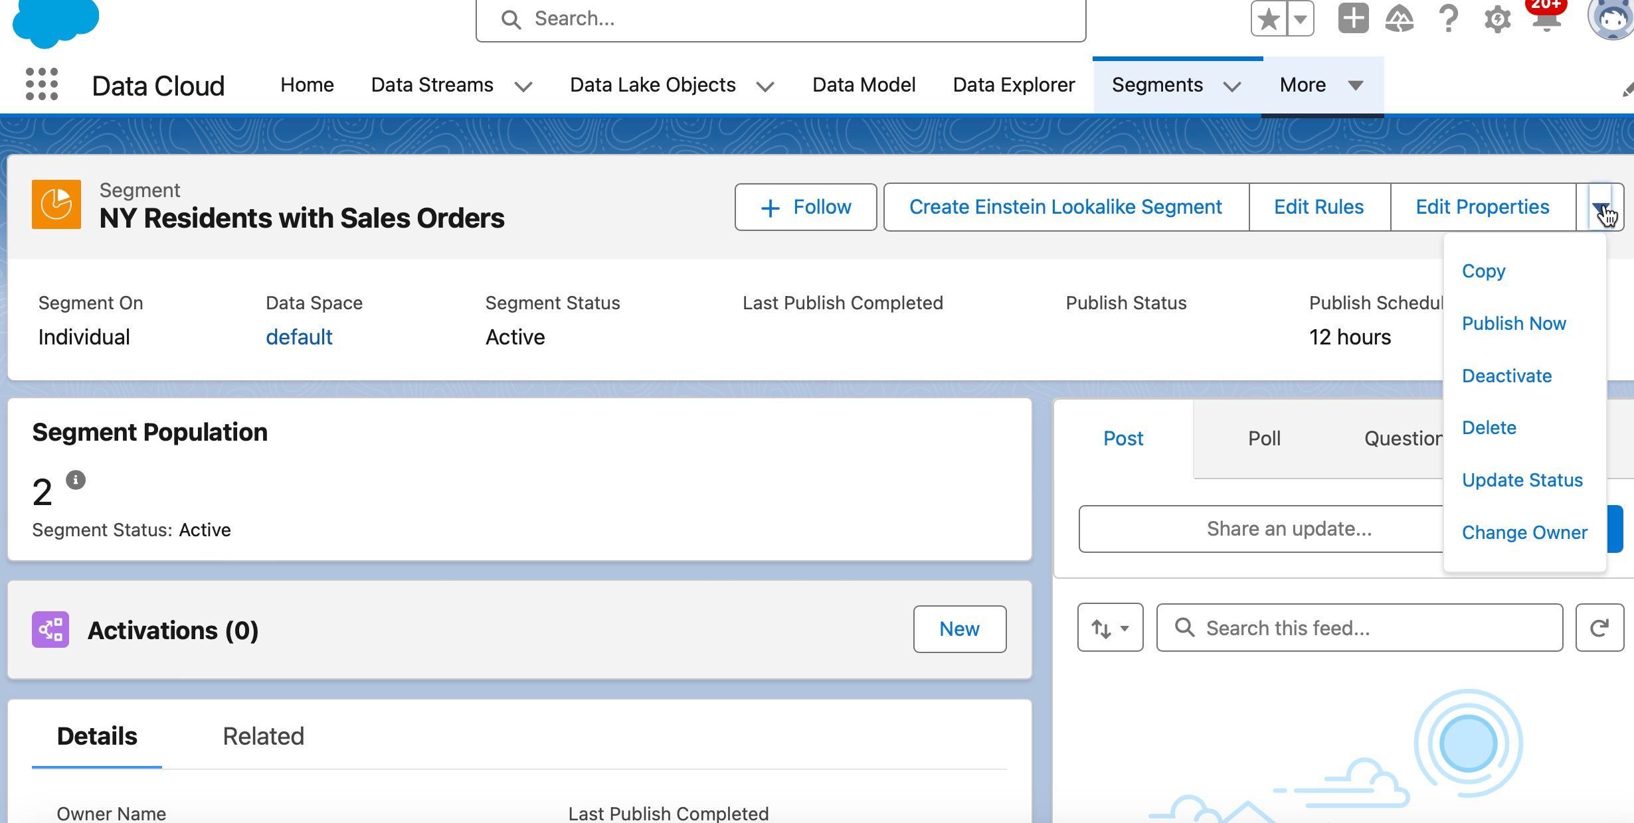Click the Search this feed field
1634x823 pixels.
pyautogui.click(x=1360, y=627)
